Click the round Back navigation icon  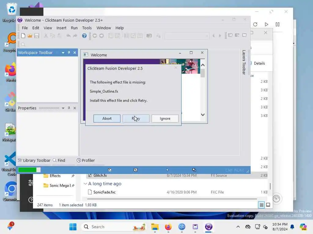pyautogui.click(x=95, y=36)
